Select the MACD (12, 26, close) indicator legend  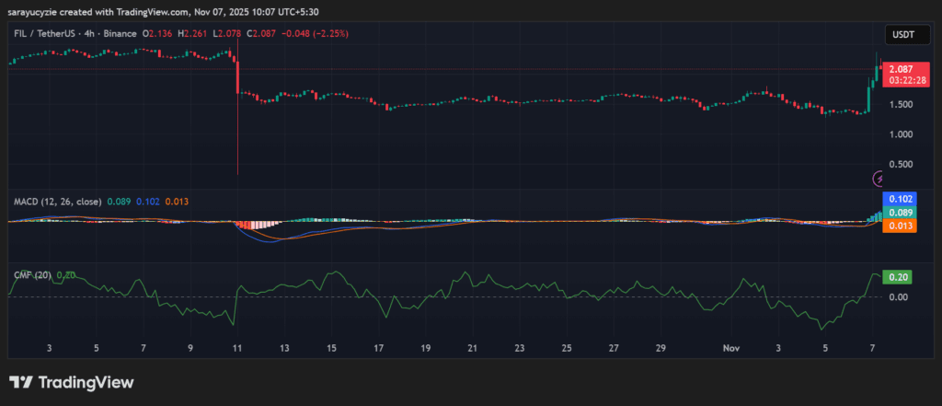[57, 201]
